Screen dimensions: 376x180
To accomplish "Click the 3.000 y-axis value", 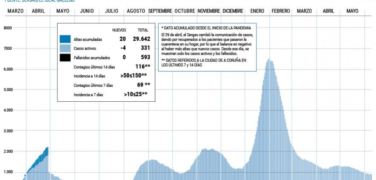I will click(x=8, y=131).
